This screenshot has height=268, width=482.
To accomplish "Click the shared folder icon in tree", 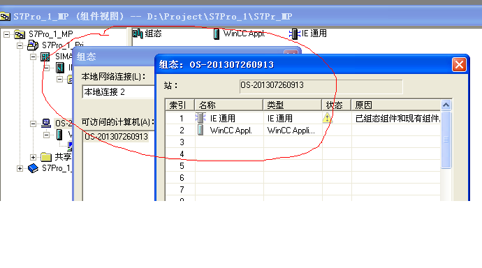I will click(x=46, y=157).
